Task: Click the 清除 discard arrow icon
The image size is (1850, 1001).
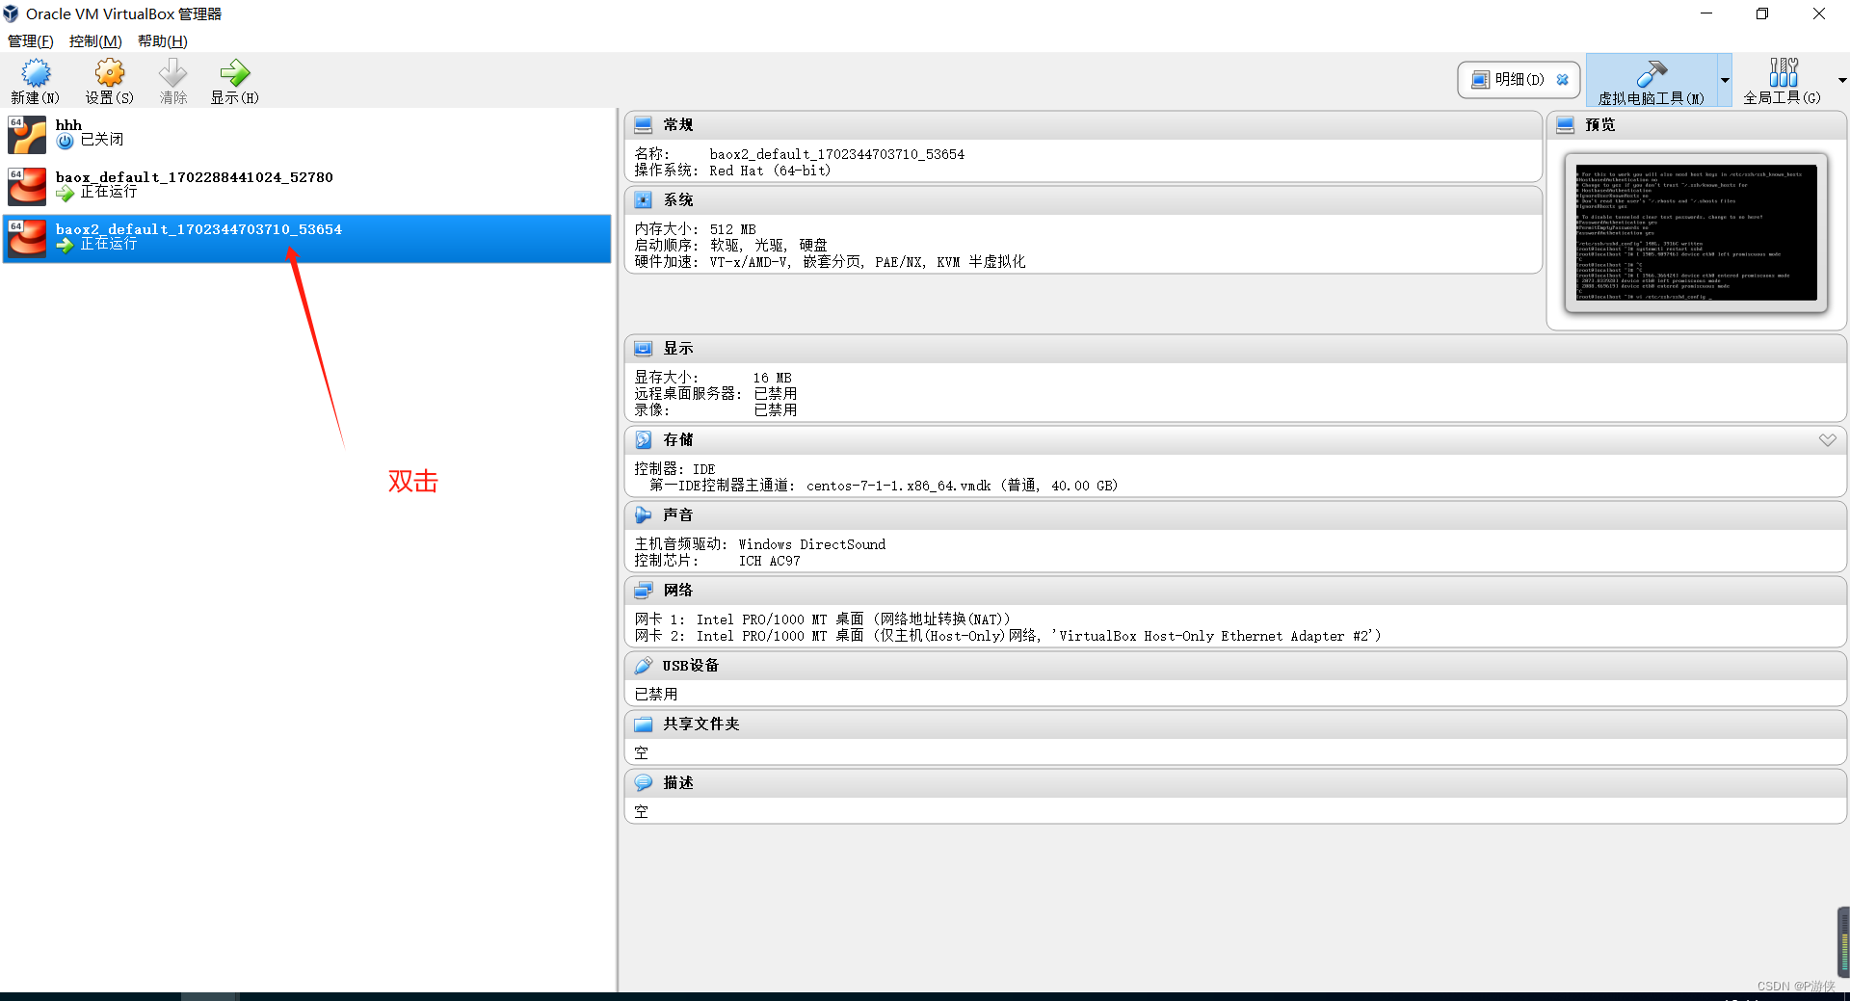Action: [x=173, y=73]
